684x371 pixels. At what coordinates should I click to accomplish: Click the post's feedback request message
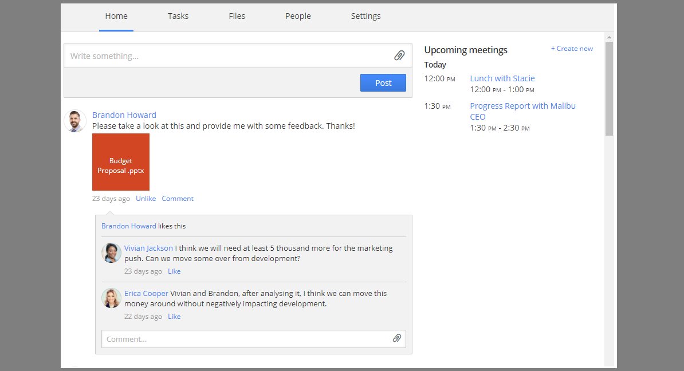pos(223,126)
